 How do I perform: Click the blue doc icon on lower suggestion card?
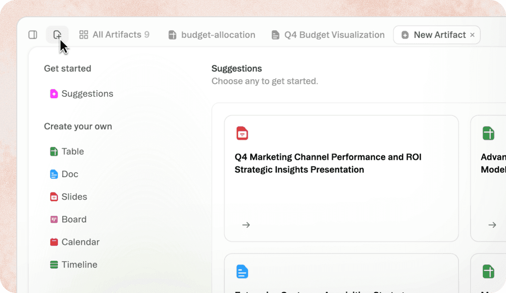[243, 272]
